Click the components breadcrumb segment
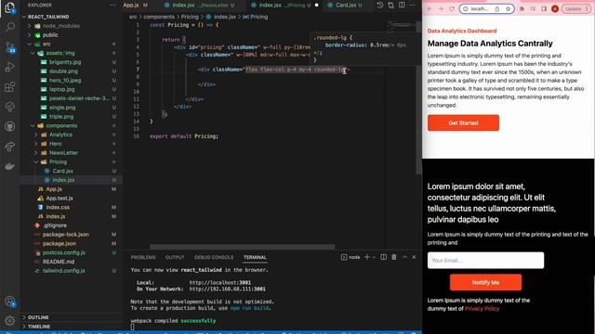This screenshot has width=595, height=334. tap(159, 17)
